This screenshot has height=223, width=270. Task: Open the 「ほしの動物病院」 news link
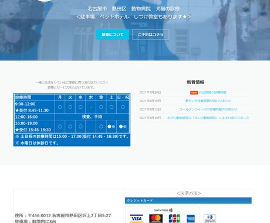(208, 118)
